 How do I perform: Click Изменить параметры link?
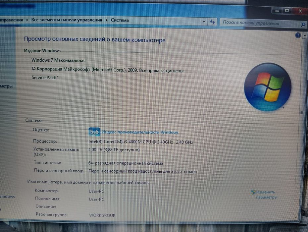point(266,195)
